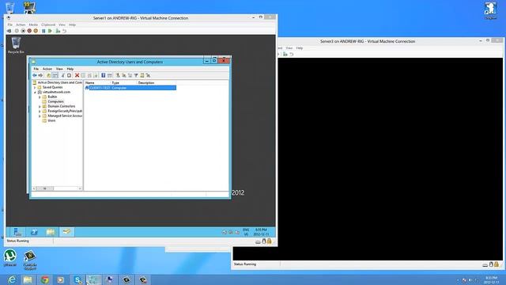
Task: Click the green Reset icon in Server1 VM toolbar
Action: pos(50,31)
